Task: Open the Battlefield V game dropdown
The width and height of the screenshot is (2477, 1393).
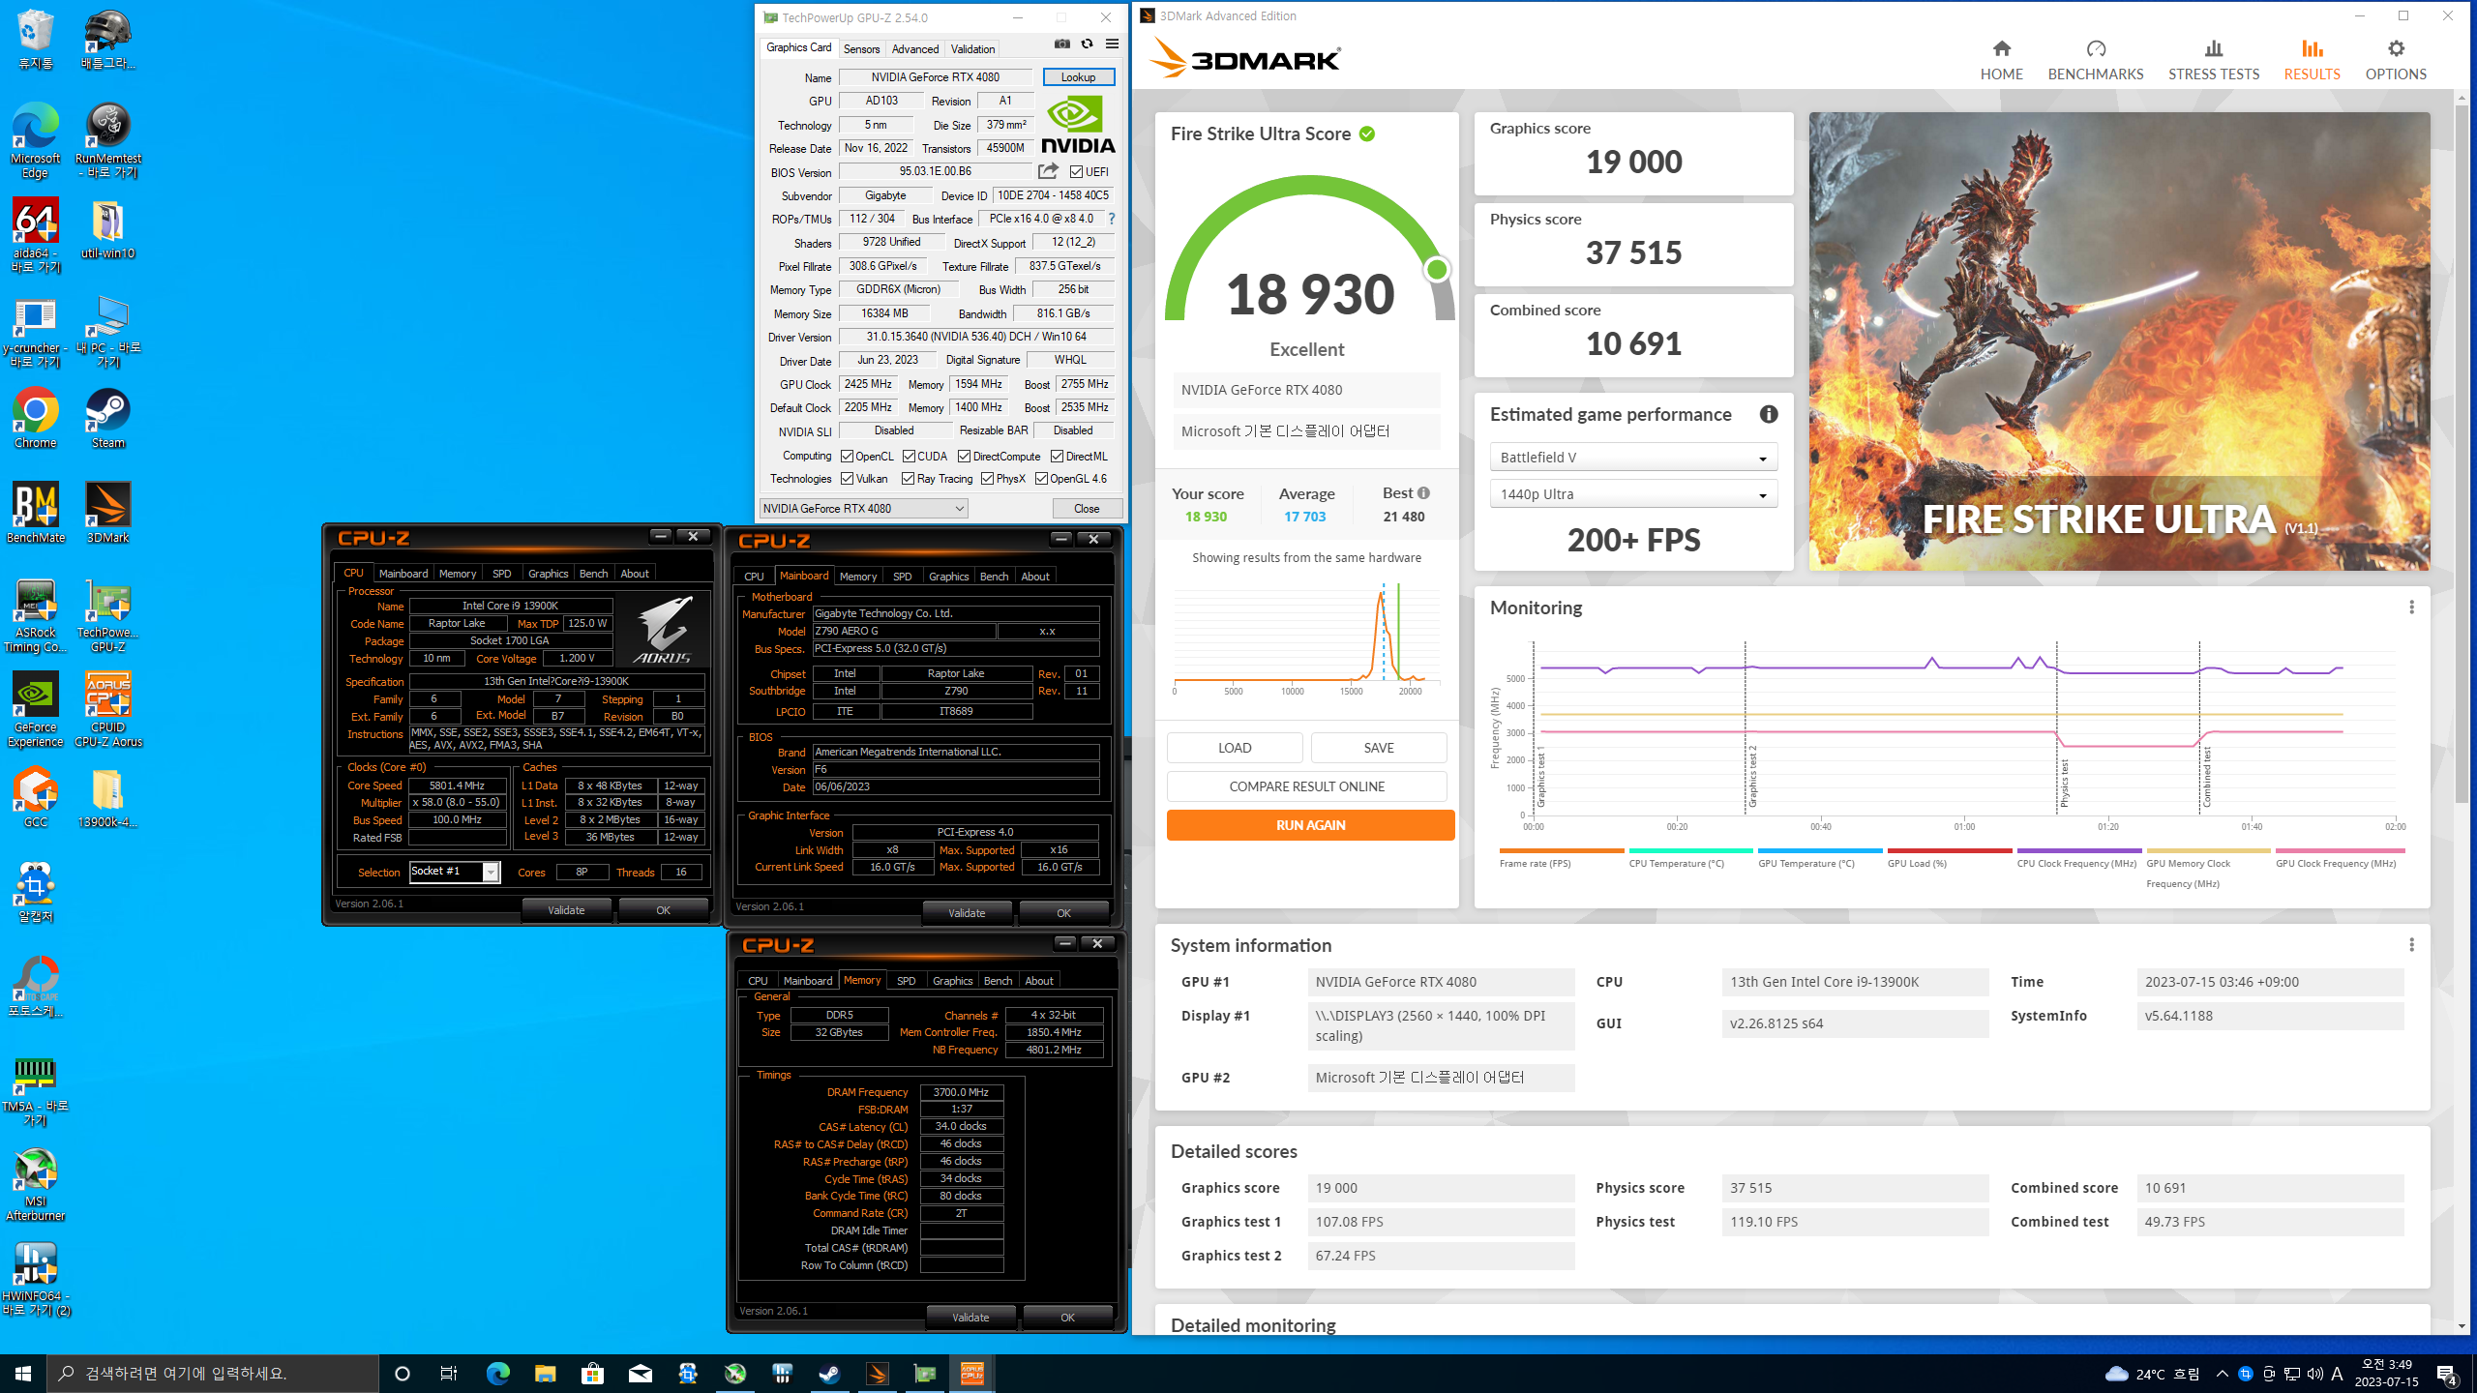Action: tap(1633, 458)
